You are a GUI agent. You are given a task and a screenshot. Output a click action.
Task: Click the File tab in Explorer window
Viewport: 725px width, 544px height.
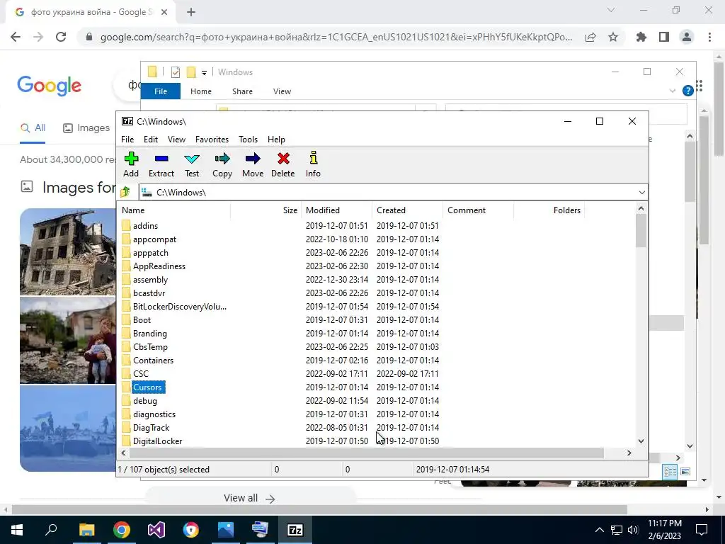[161, 91]
